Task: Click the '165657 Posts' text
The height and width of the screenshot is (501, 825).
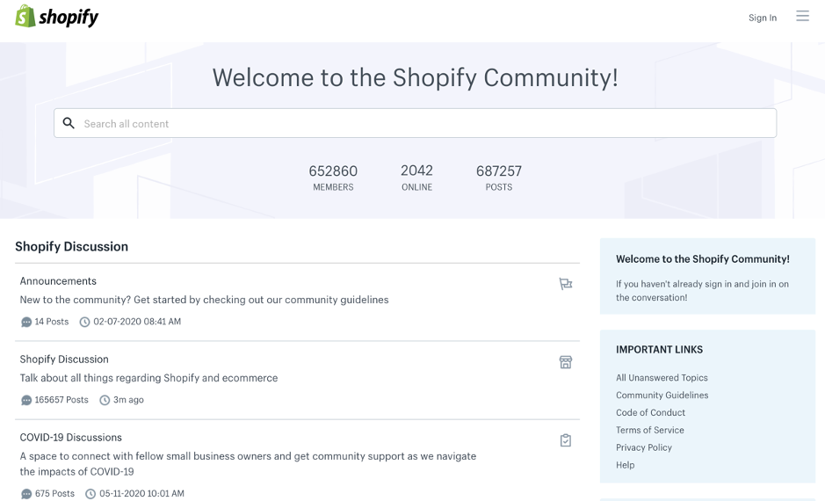Action: point(62,400)
